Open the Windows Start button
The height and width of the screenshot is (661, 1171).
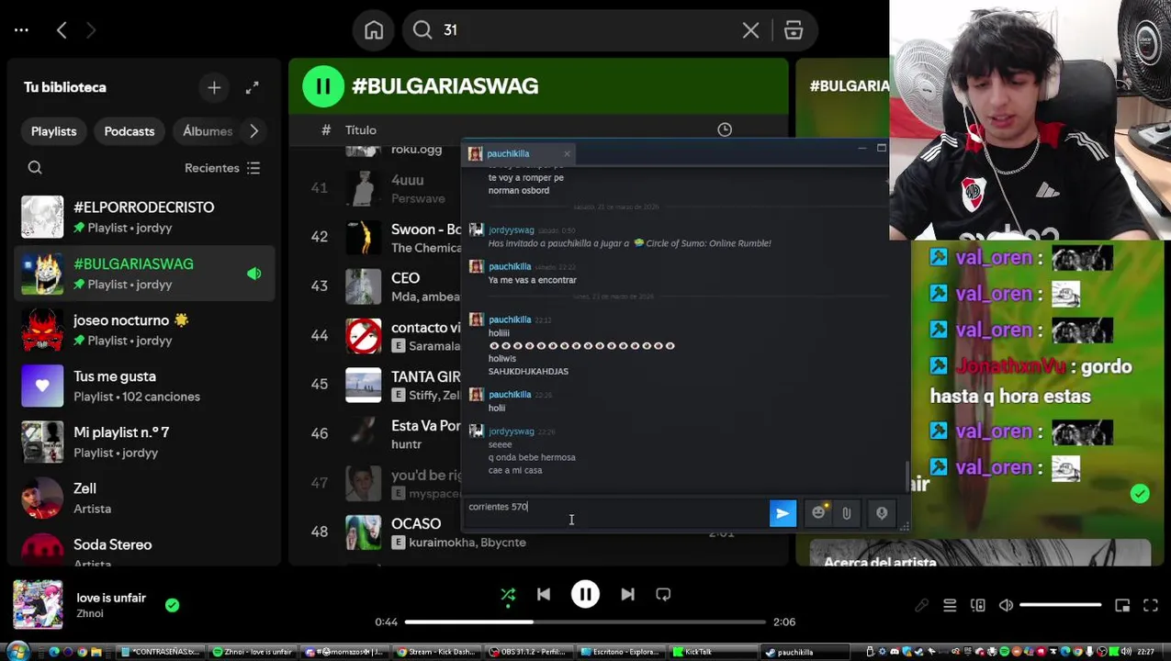point(18,652)
